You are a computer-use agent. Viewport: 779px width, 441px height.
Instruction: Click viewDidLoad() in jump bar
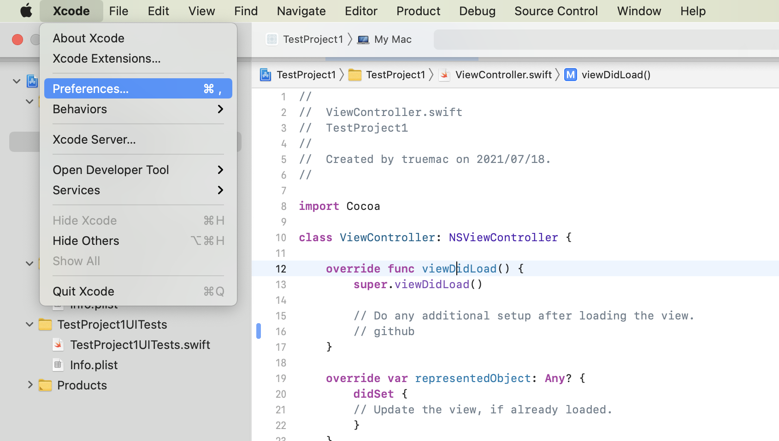(616, 75)
